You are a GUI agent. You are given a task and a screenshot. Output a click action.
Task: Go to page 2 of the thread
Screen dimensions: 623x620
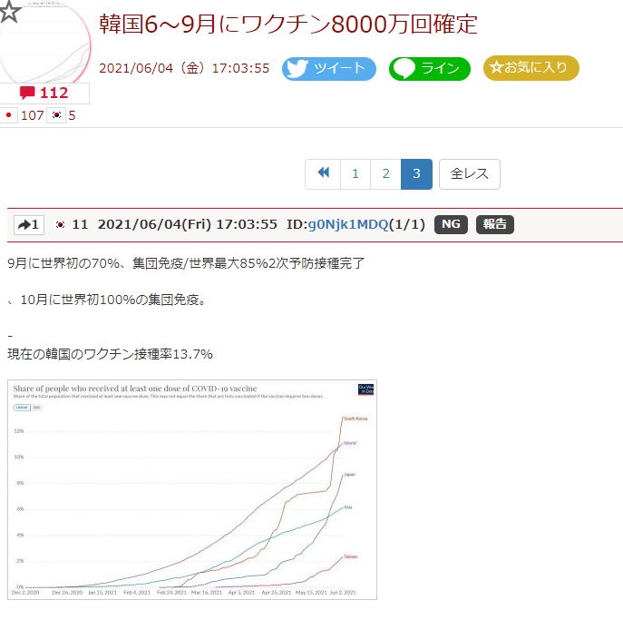[385, 174]
